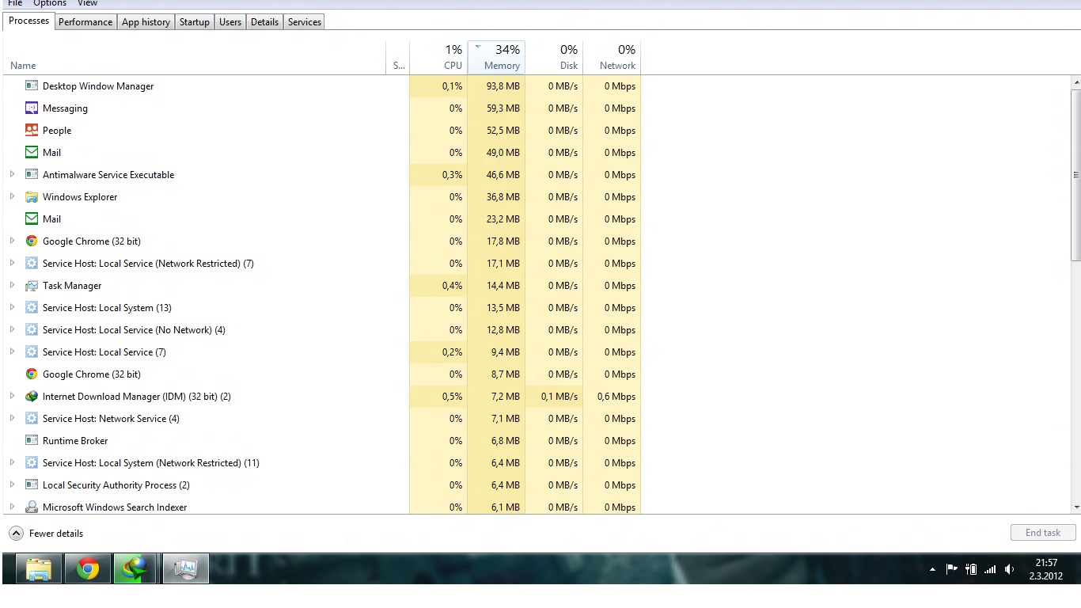Sort by Disk column header
The height and width of the screenshot is (608, 1081).
(x=554, y=58)
